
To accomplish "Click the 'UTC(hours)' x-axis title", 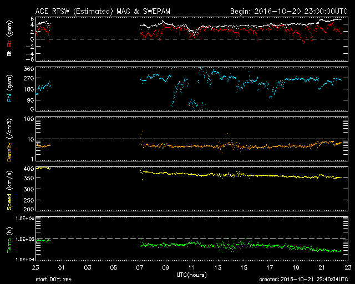I will tap(191, 275).
